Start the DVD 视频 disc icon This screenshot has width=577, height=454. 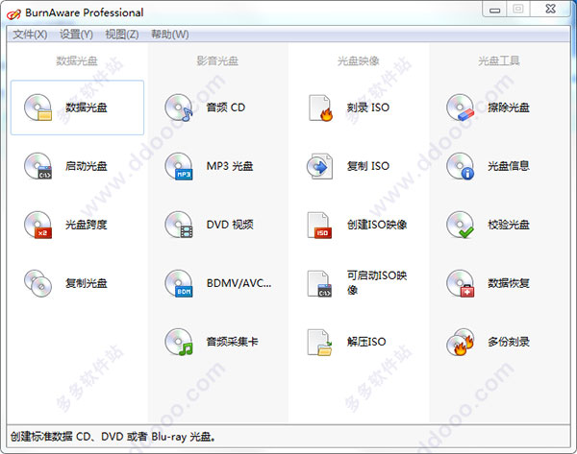179,225
